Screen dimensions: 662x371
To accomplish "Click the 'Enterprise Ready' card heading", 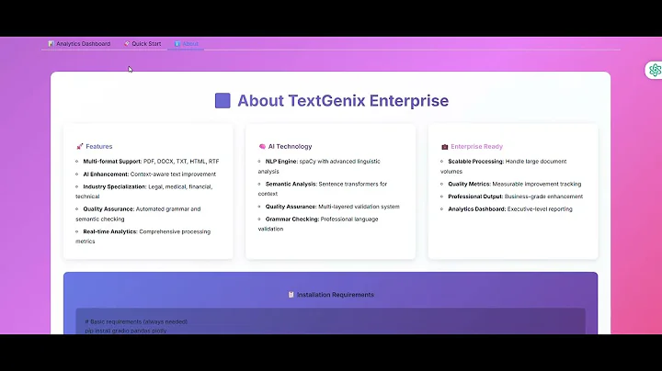I will tap(476, 146).
